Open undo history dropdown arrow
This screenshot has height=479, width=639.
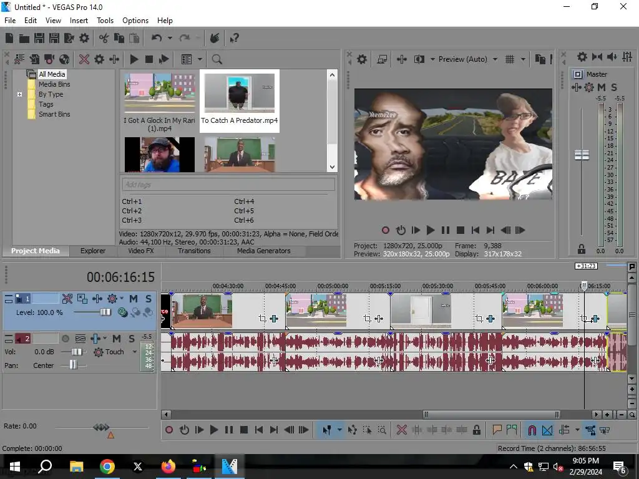point(170,38)
